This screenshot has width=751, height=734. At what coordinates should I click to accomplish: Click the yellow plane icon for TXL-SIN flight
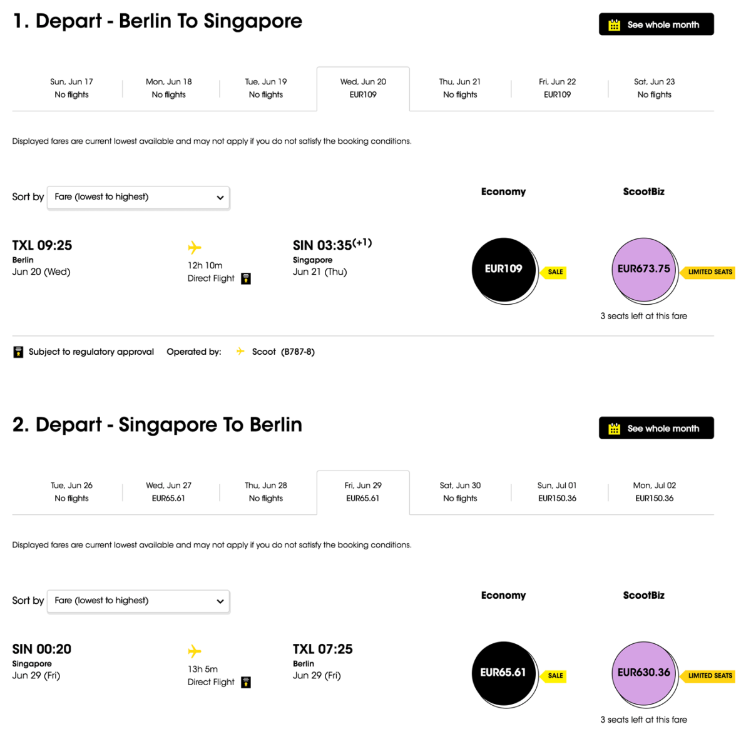195,247
